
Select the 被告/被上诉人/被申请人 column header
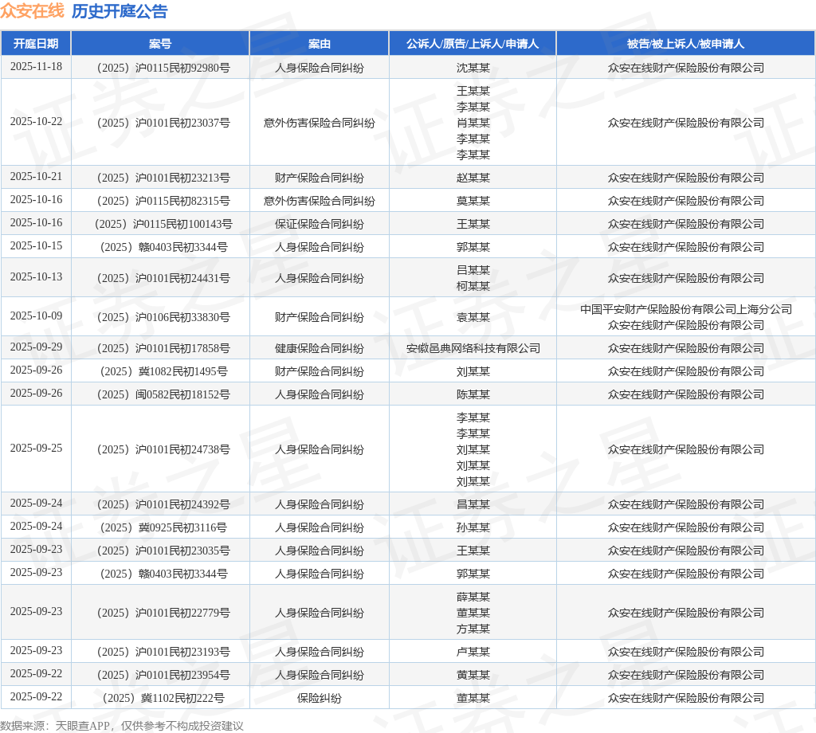685,44
